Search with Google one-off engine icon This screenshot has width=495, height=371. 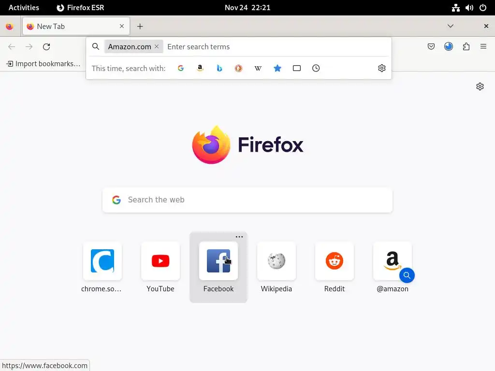click(x=181, y=68)
